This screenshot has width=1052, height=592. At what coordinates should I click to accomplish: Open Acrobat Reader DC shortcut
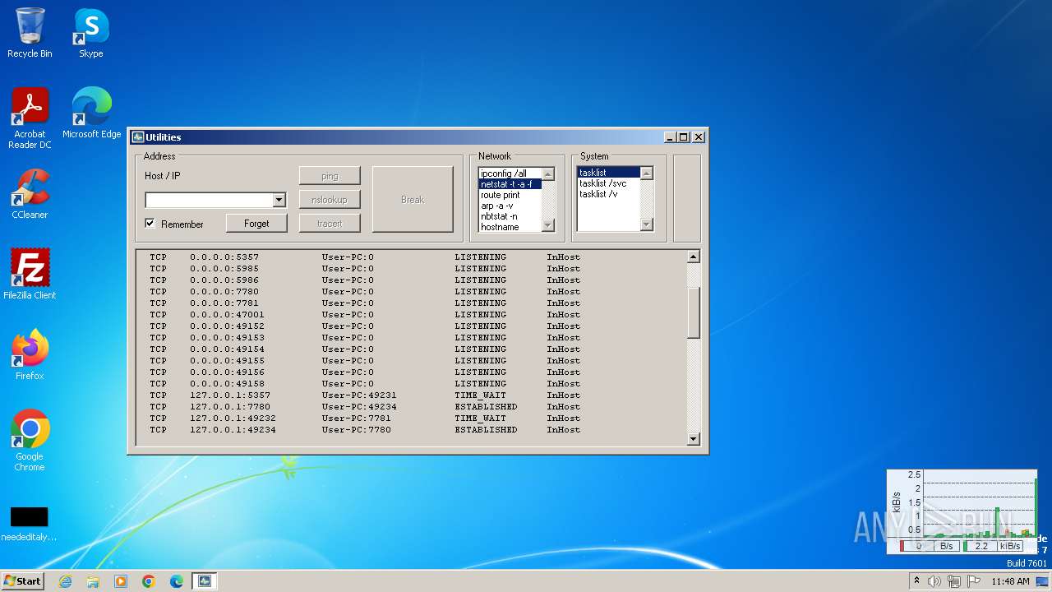coord(30,118)
